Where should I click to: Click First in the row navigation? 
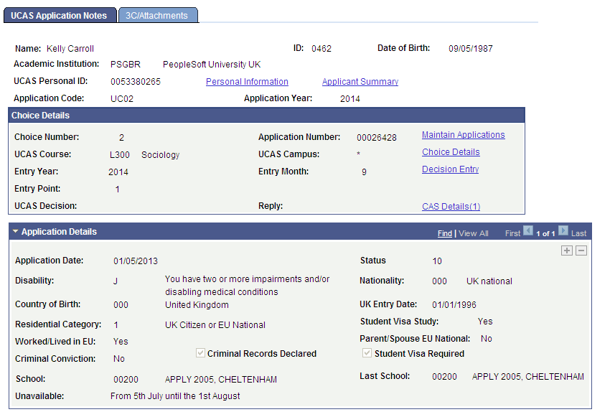click(x=512, y=233)
